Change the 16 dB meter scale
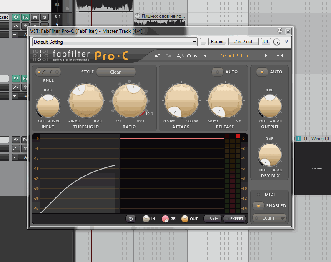331x262 pixels. point(212,219)
